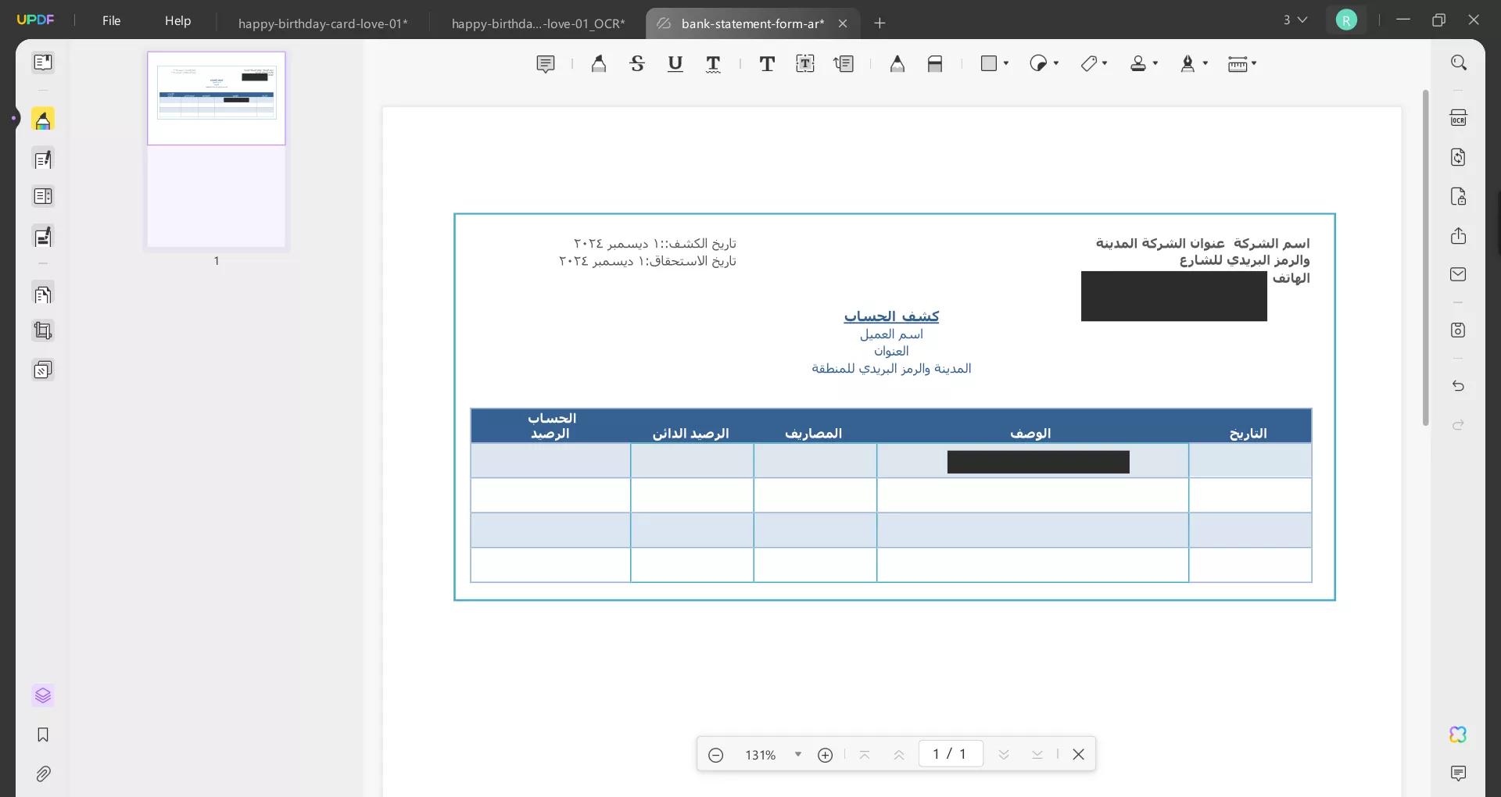
Task: Expand the rectangle shape options arrow
Action: point(1006,64)
